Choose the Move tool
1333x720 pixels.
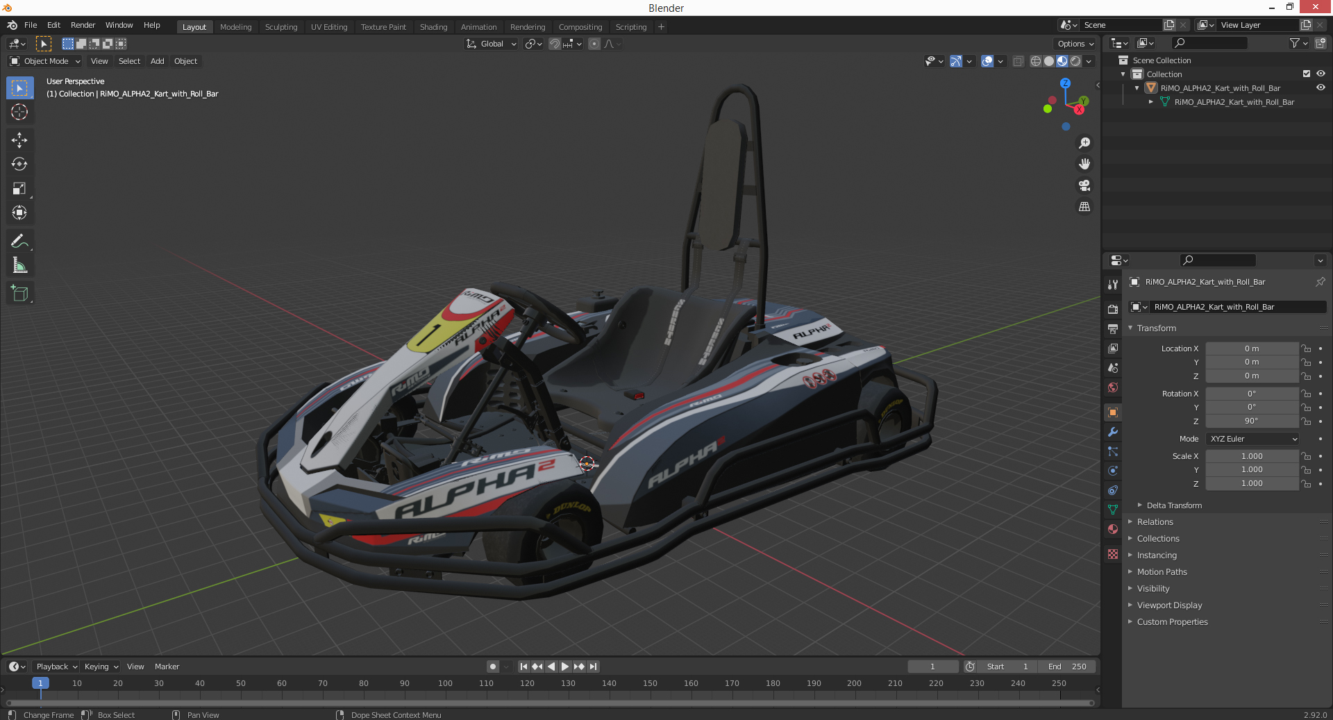[x=19, y=140]
